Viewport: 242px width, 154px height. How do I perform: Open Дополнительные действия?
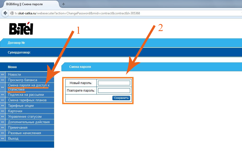point(29,122)
